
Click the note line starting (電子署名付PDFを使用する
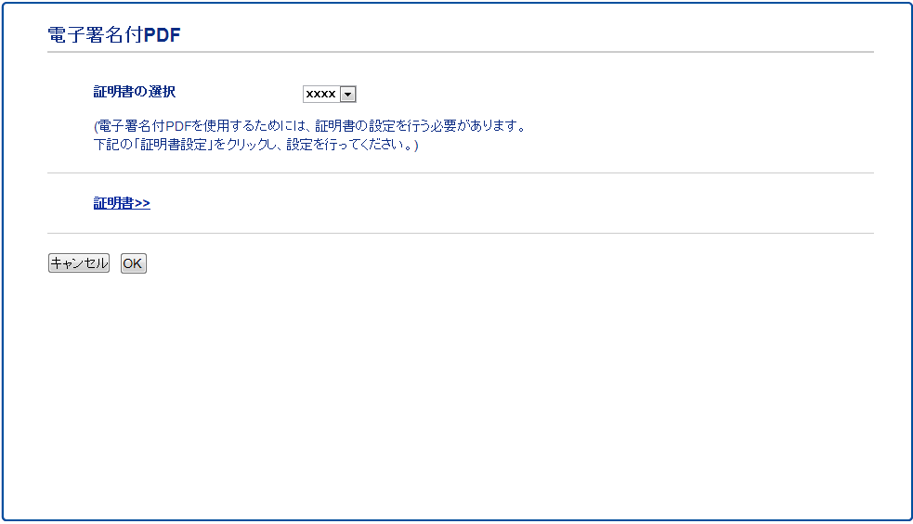coord(310,125)
